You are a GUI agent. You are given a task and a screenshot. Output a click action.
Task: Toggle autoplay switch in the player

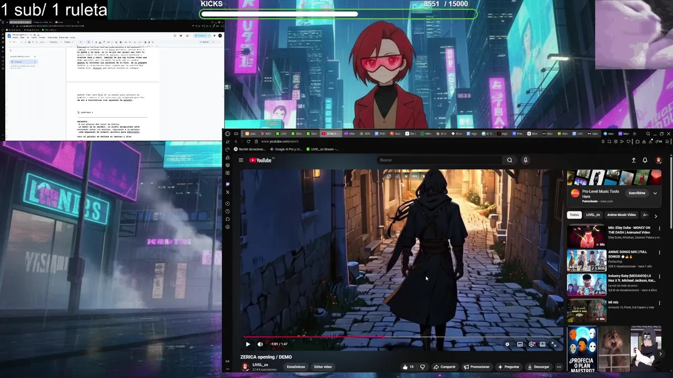507,344
